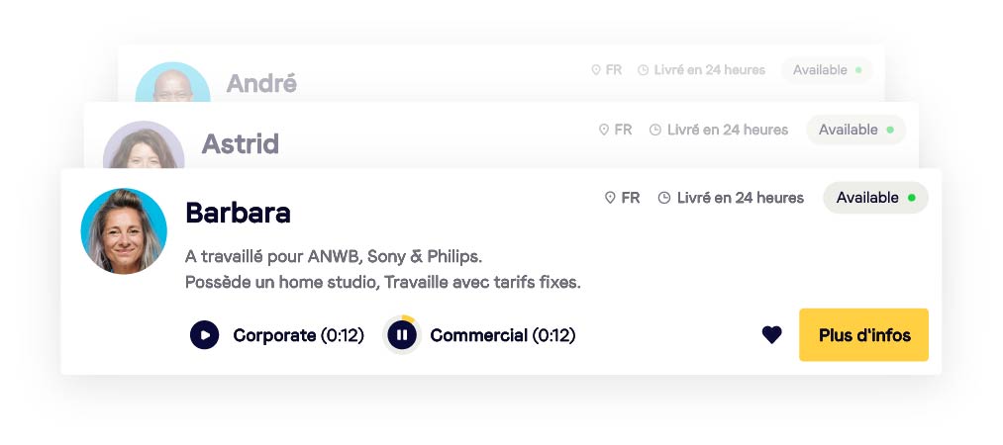Click Astrid's Available status badge
Image resolution: width=1003 pixels, height=445 pixels.
tap(855, 130)
